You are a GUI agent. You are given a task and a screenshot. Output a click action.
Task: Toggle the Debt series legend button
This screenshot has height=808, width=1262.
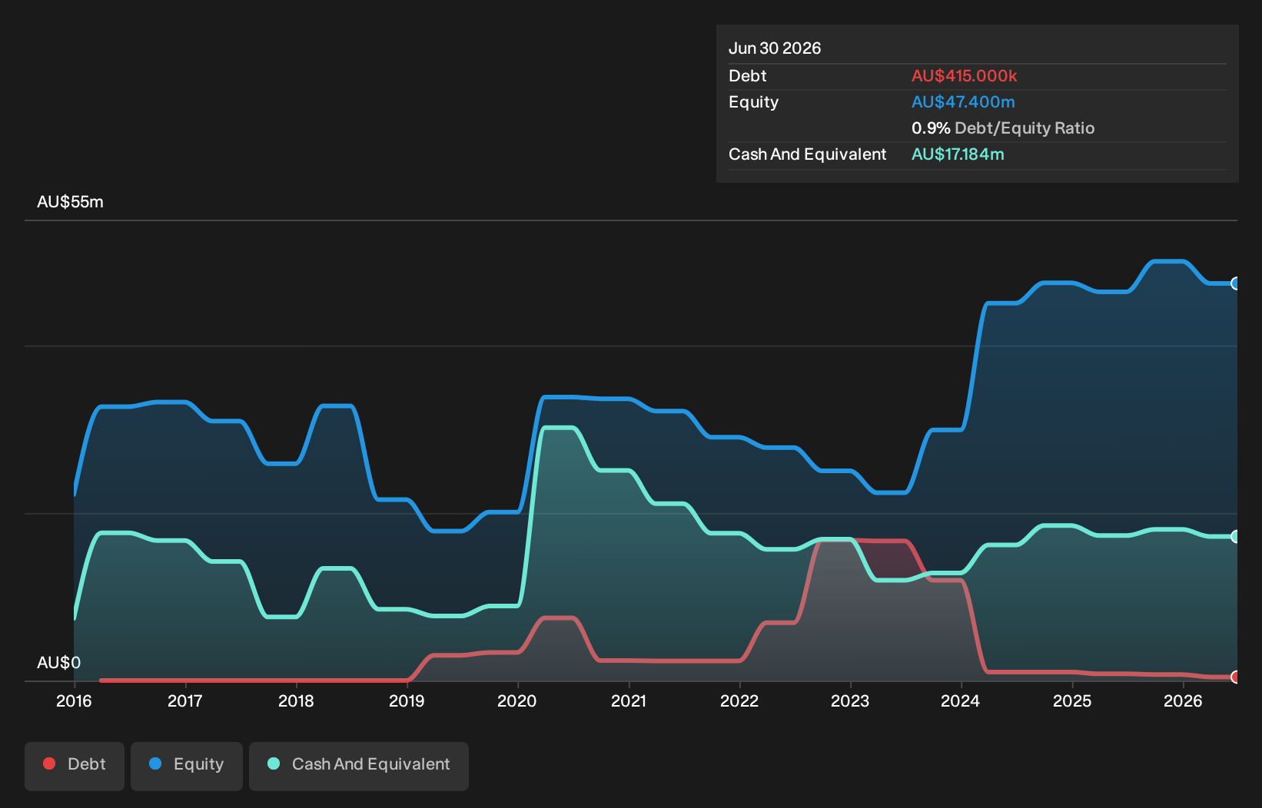tap(75, 766)
